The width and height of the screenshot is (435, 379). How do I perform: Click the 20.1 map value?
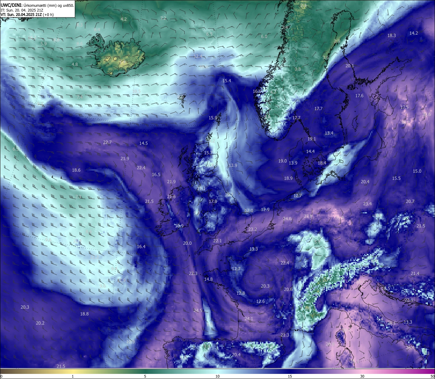(x=350, y=66)
